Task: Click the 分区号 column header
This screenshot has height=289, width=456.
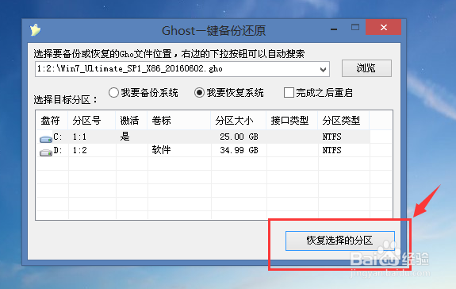Action: pyautogui.click(x=92, y=121)
